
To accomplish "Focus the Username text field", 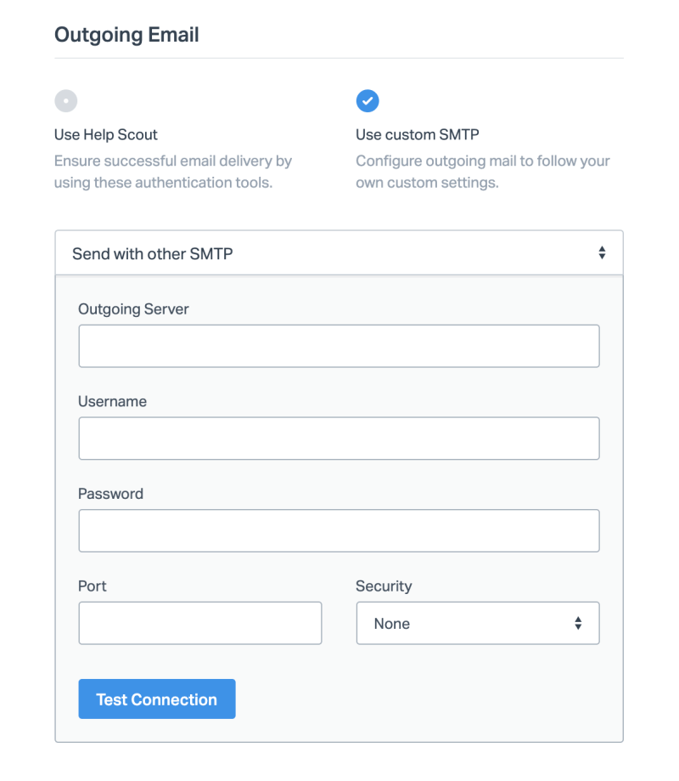I will tap(339, 439).
